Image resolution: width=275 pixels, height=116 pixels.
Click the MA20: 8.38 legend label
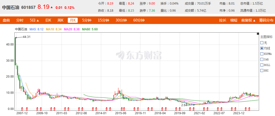pyautogui.click(x=72, y=29)
